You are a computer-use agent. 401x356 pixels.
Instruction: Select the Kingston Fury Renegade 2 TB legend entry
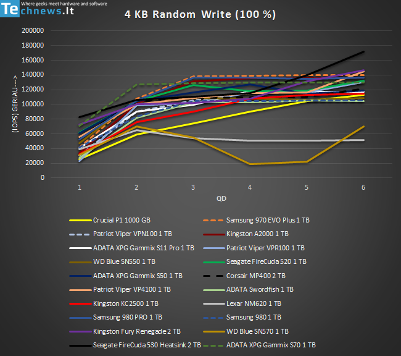click(125, 331)
